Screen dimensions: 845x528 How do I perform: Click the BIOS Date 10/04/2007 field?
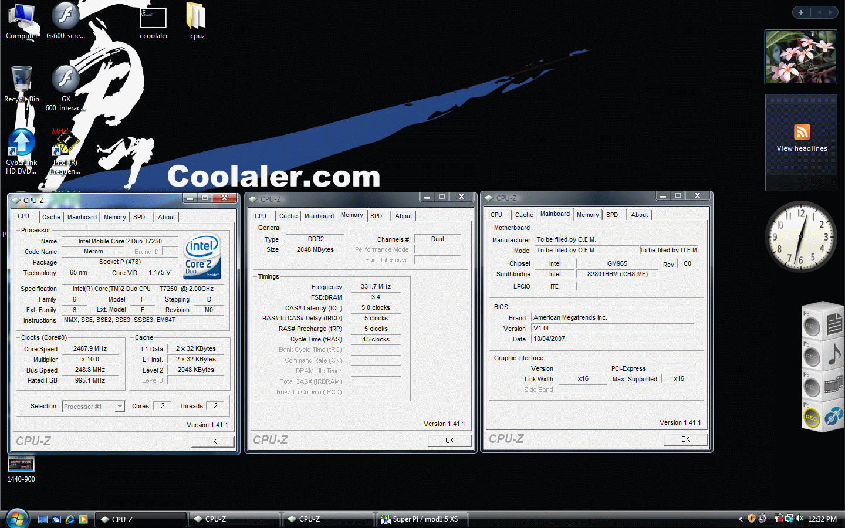tap(613, 339)
